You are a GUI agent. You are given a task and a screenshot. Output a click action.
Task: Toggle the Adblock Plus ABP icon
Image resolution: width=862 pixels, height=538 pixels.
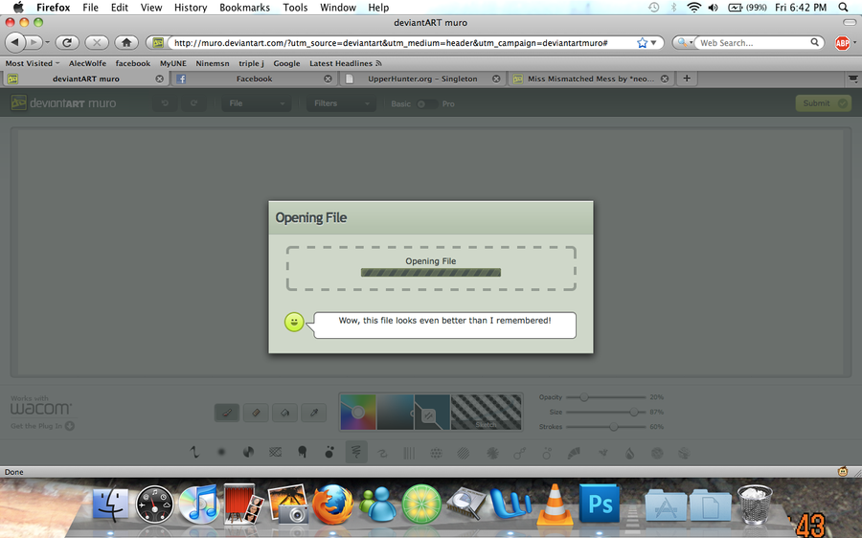pyautogui.click(x=842, y=43)
